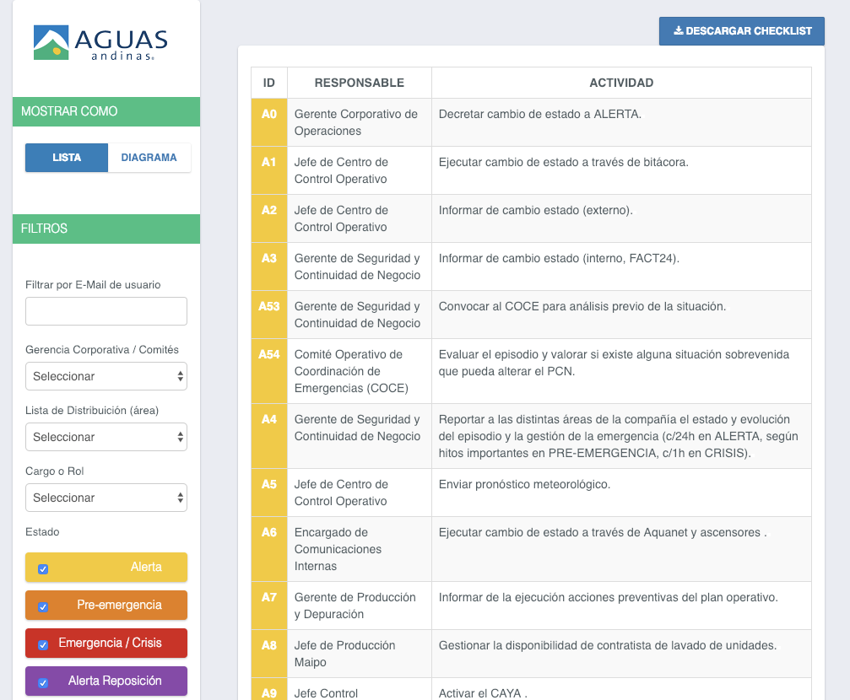850x700 pixels.
Task: Select the A3 ID cell
Action: click(269, 267)
